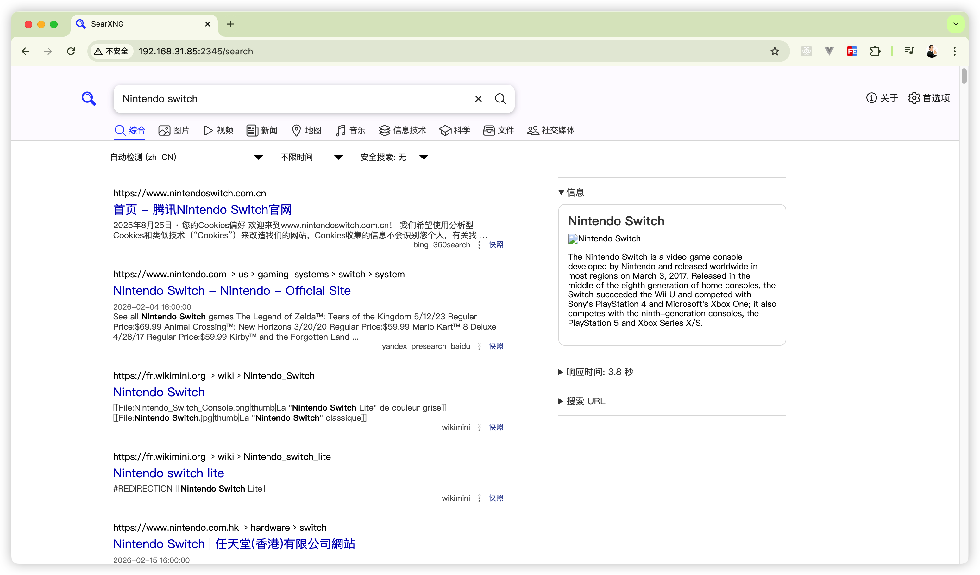Click the search submit magnifier icon
980x575 pixels.
coord(500,99)
